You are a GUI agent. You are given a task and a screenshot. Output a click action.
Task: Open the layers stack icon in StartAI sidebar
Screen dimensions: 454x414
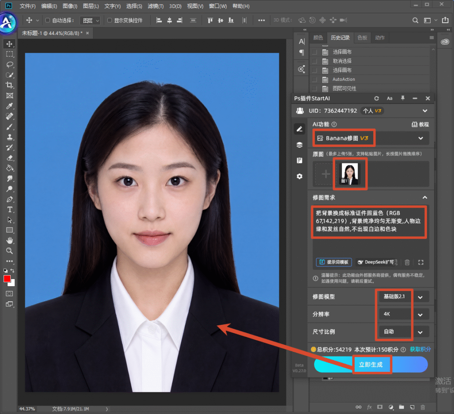point(300,145)
